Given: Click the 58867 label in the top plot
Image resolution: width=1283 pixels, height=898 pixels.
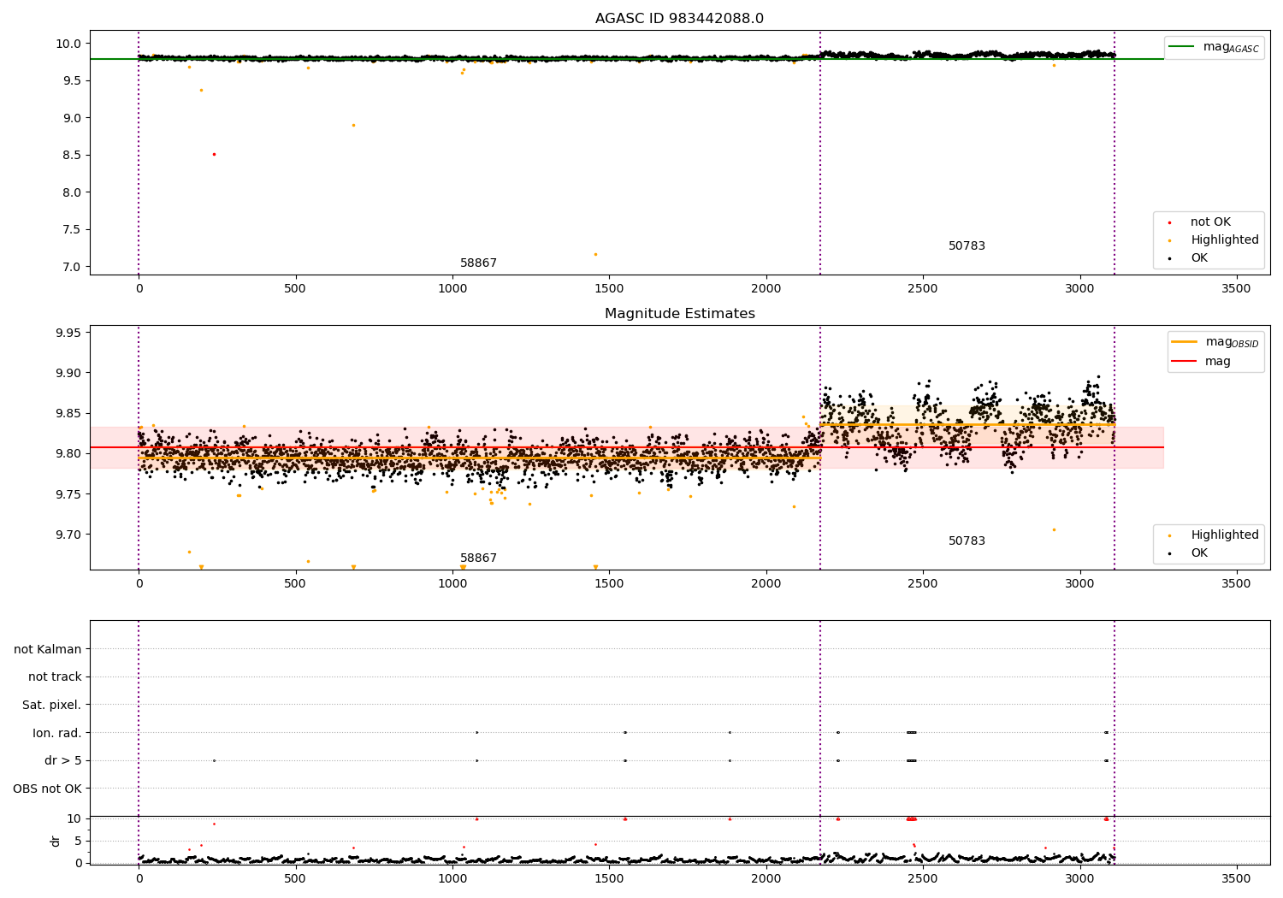Looking at the screenshot, I should 478,263.
